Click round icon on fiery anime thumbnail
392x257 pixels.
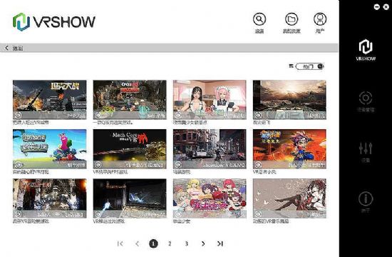click(x=258, y=165)
